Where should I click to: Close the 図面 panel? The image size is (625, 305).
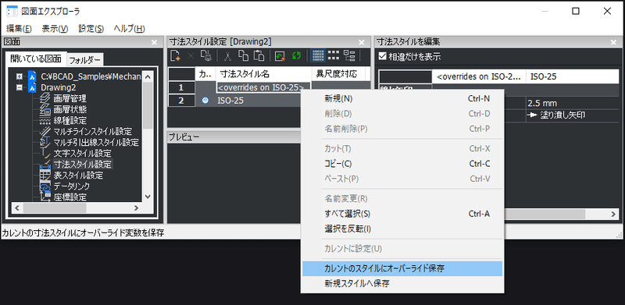(x=155, y=41)
